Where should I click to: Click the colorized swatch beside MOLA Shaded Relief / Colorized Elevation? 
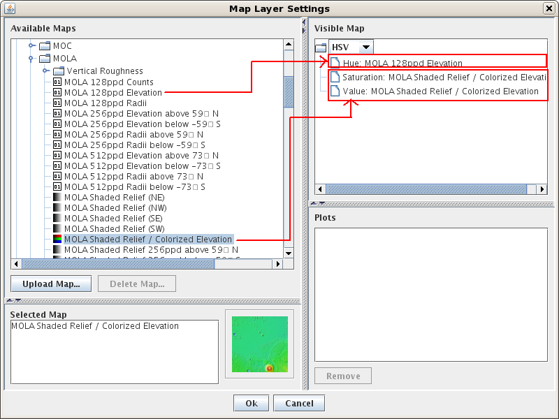click(x=57, y=239)
